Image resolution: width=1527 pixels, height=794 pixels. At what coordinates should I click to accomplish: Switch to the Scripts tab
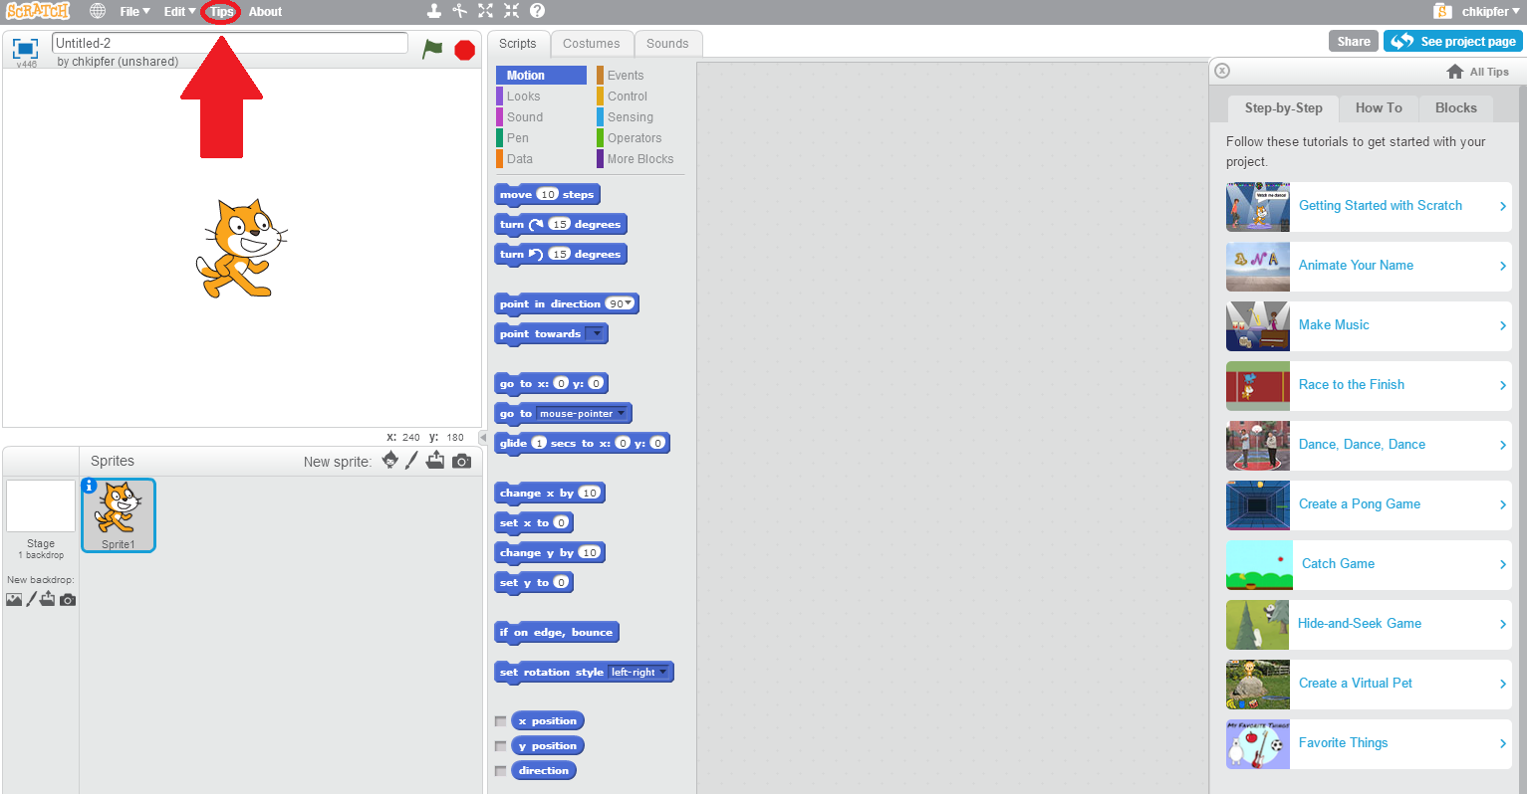coord(518,44)
